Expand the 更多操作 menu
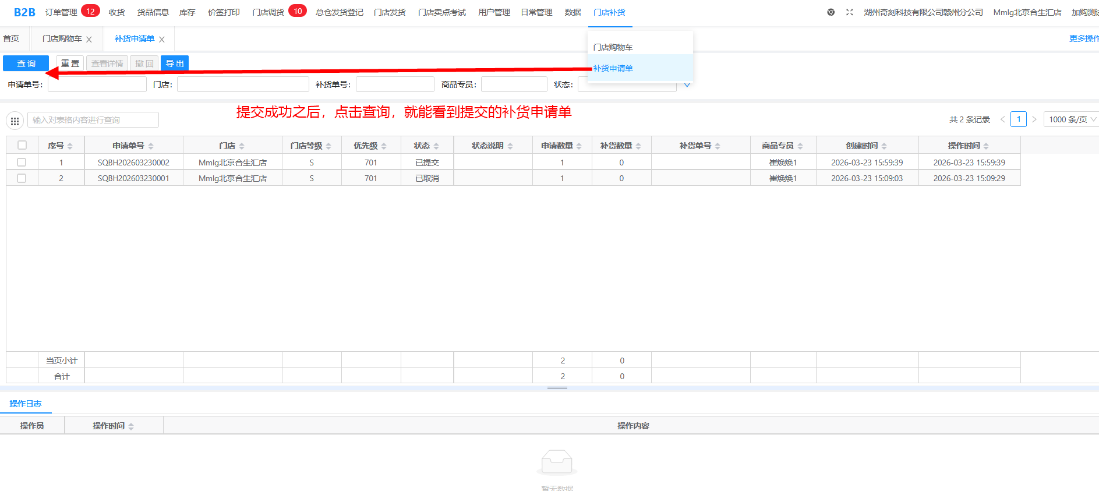This screenshot has width=1099, height=491. click(1083, 38)
